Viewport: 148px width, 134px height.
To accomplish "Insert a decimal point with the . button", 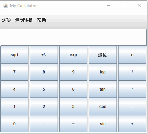I will 44,124.
